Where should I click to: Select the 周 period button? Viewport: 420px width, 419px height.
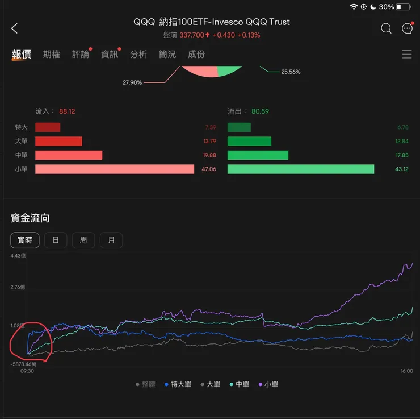[x=83, y=240]
